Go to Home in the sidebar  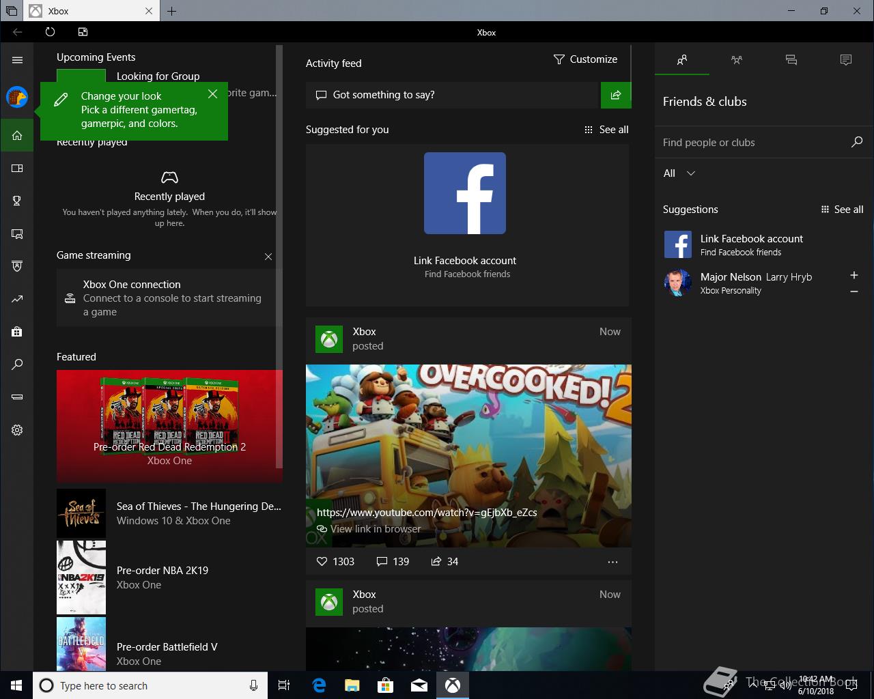coord(17,135)
